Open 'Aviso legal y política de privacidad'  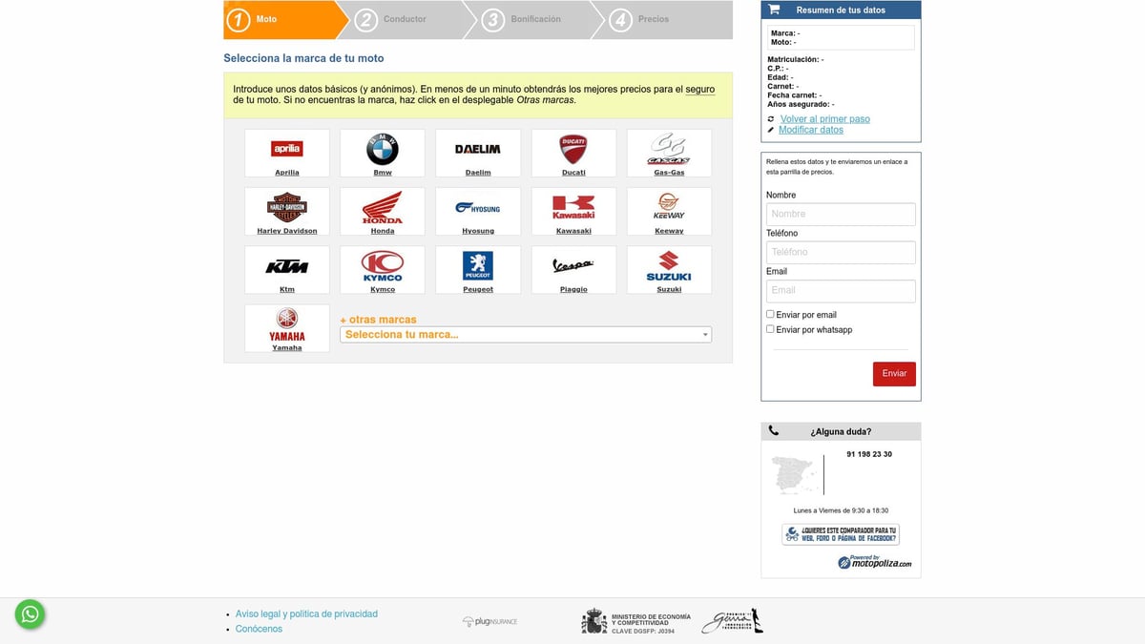[x=306, y=614]
